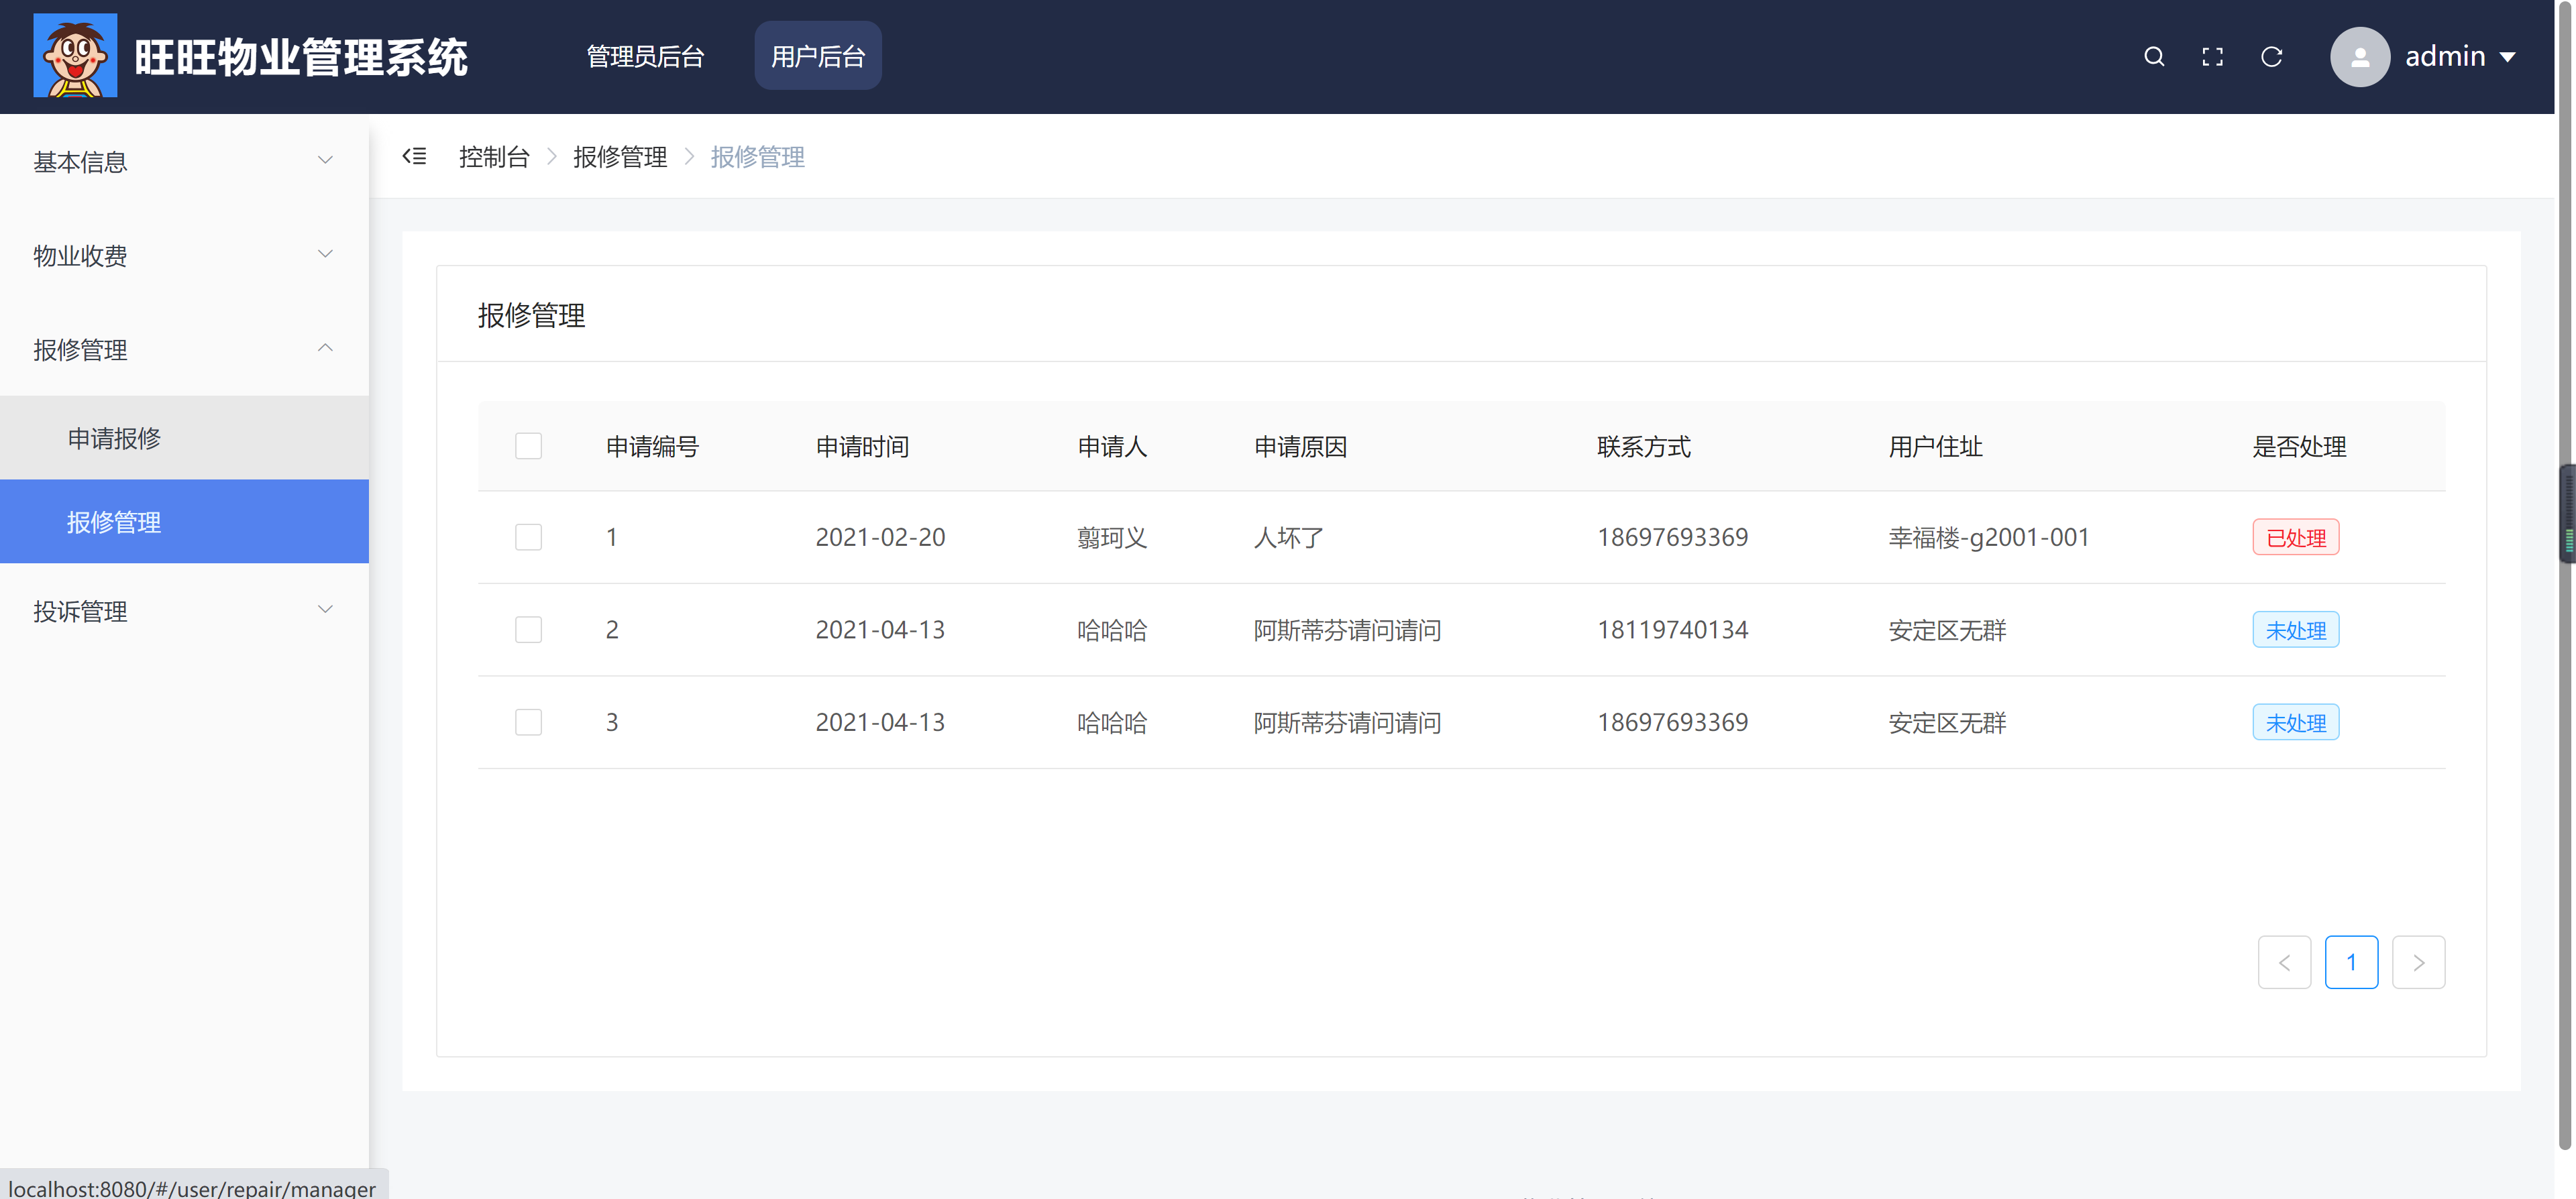2576x1199 pixels.
Task: Click the Wangwang mascot logo image
Action: coord(75,56)
